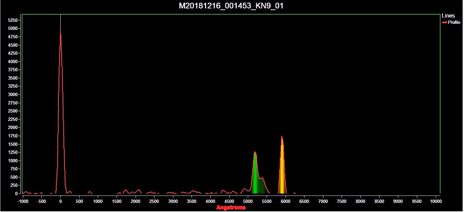This screenshot has width=464, height=212.
Task: Click the dark green shoulder near 5400
Action: [x=262, y=186]
